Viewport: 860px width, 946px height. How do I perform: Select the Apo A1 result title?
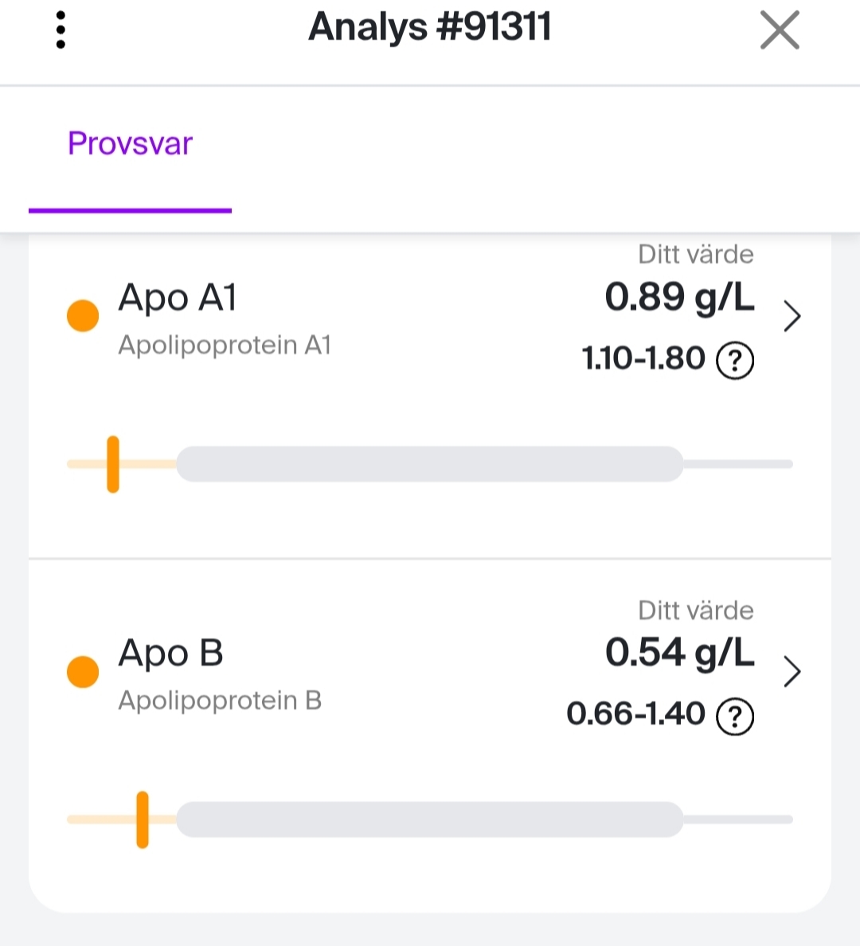(178, 298)
